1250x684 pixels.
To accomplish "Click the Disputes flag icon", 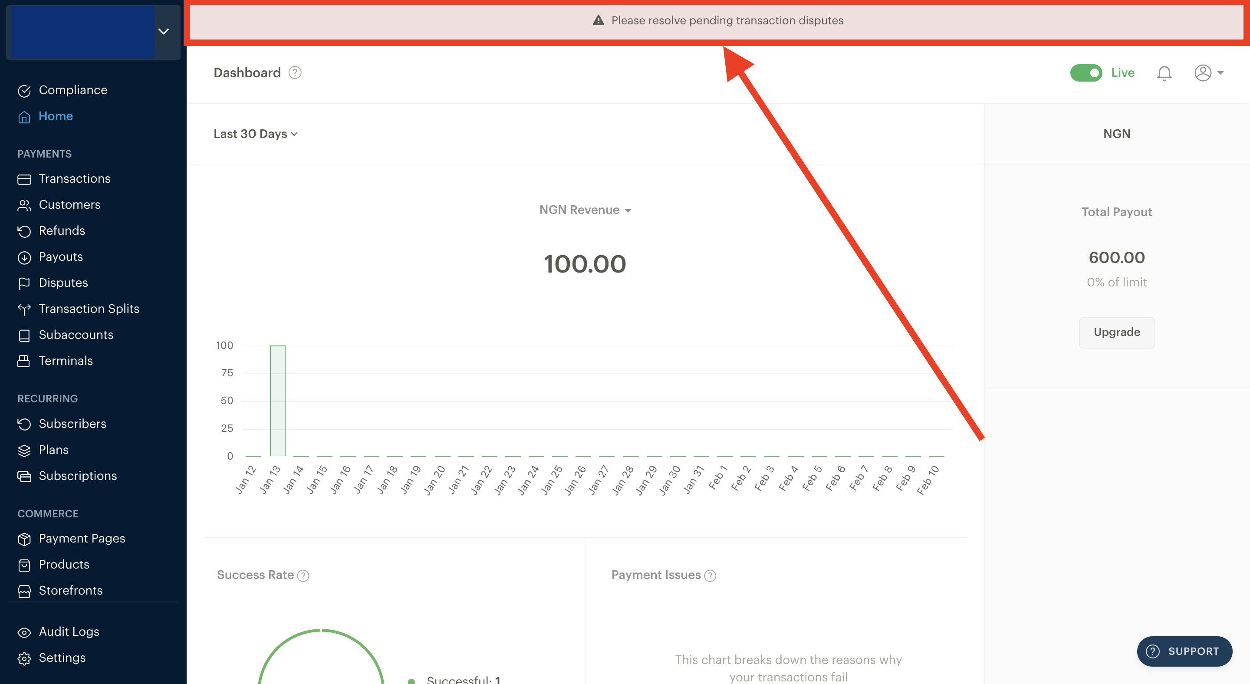I will pos(24,283).
